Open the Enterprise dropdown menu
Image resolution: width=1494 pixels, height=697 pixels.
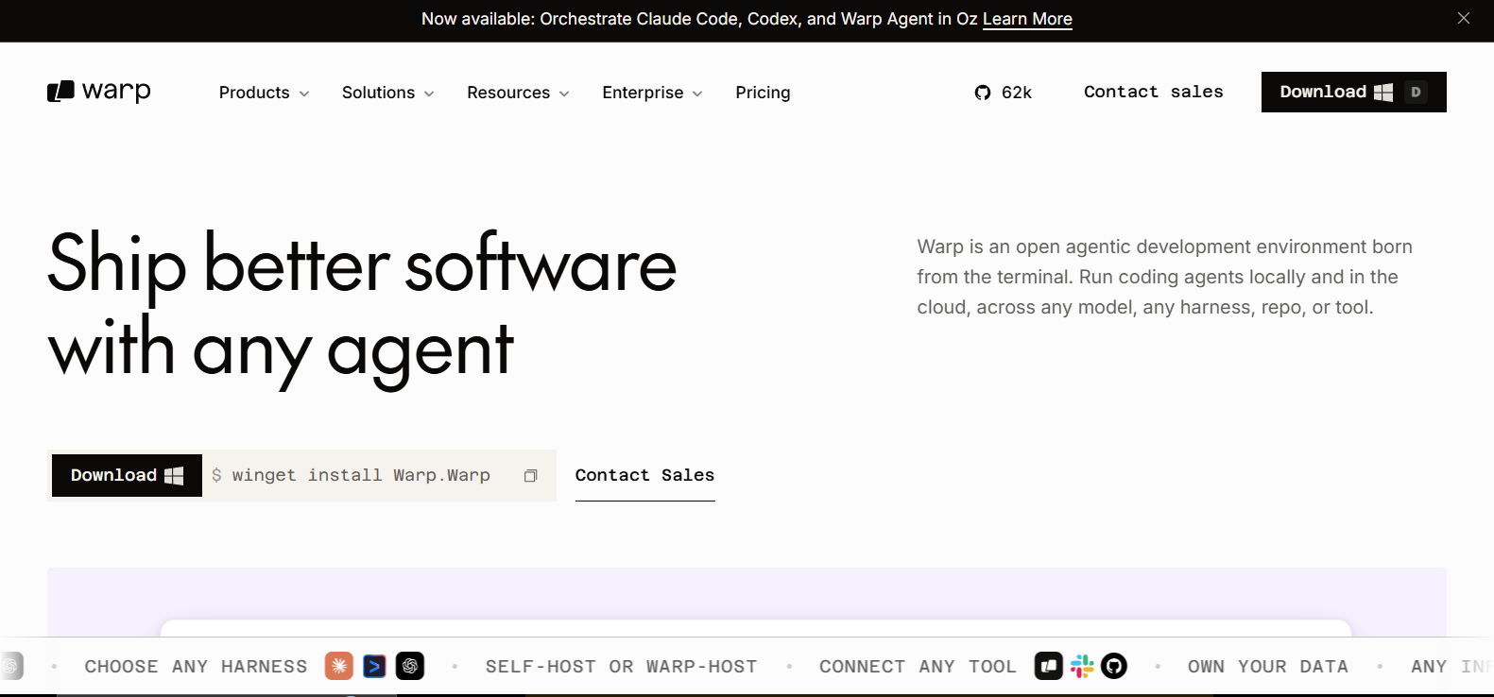coord(653,93)
